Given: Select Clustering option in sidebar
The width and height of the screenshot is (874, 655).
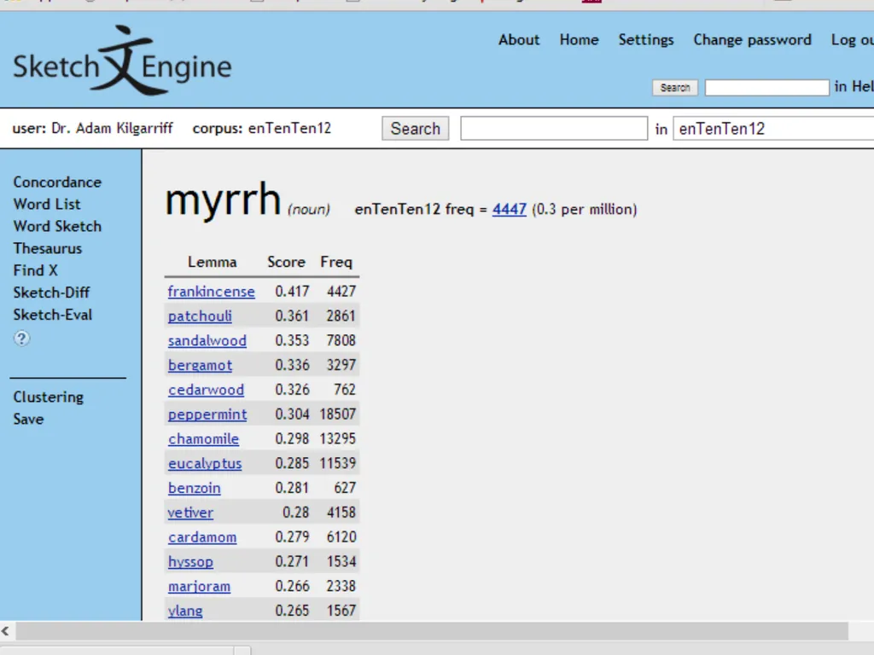Looking at the screenshot, I should tap(49, 397).
